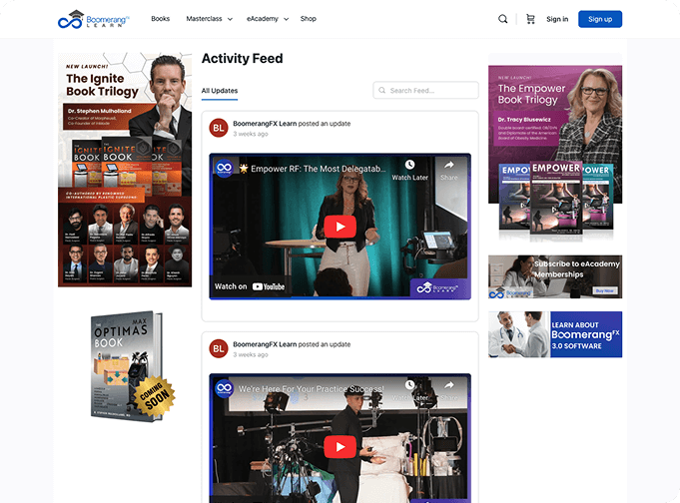This screenshot has height=503, width=680.
Task: Click Watch Later on Empower RF video
Action: 409,171
